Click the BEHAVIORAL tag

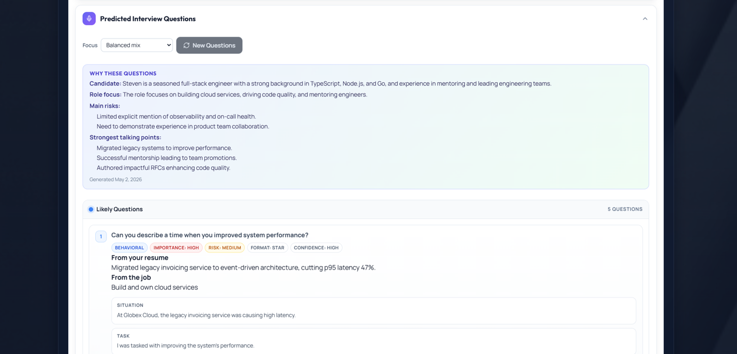[130, 248]
